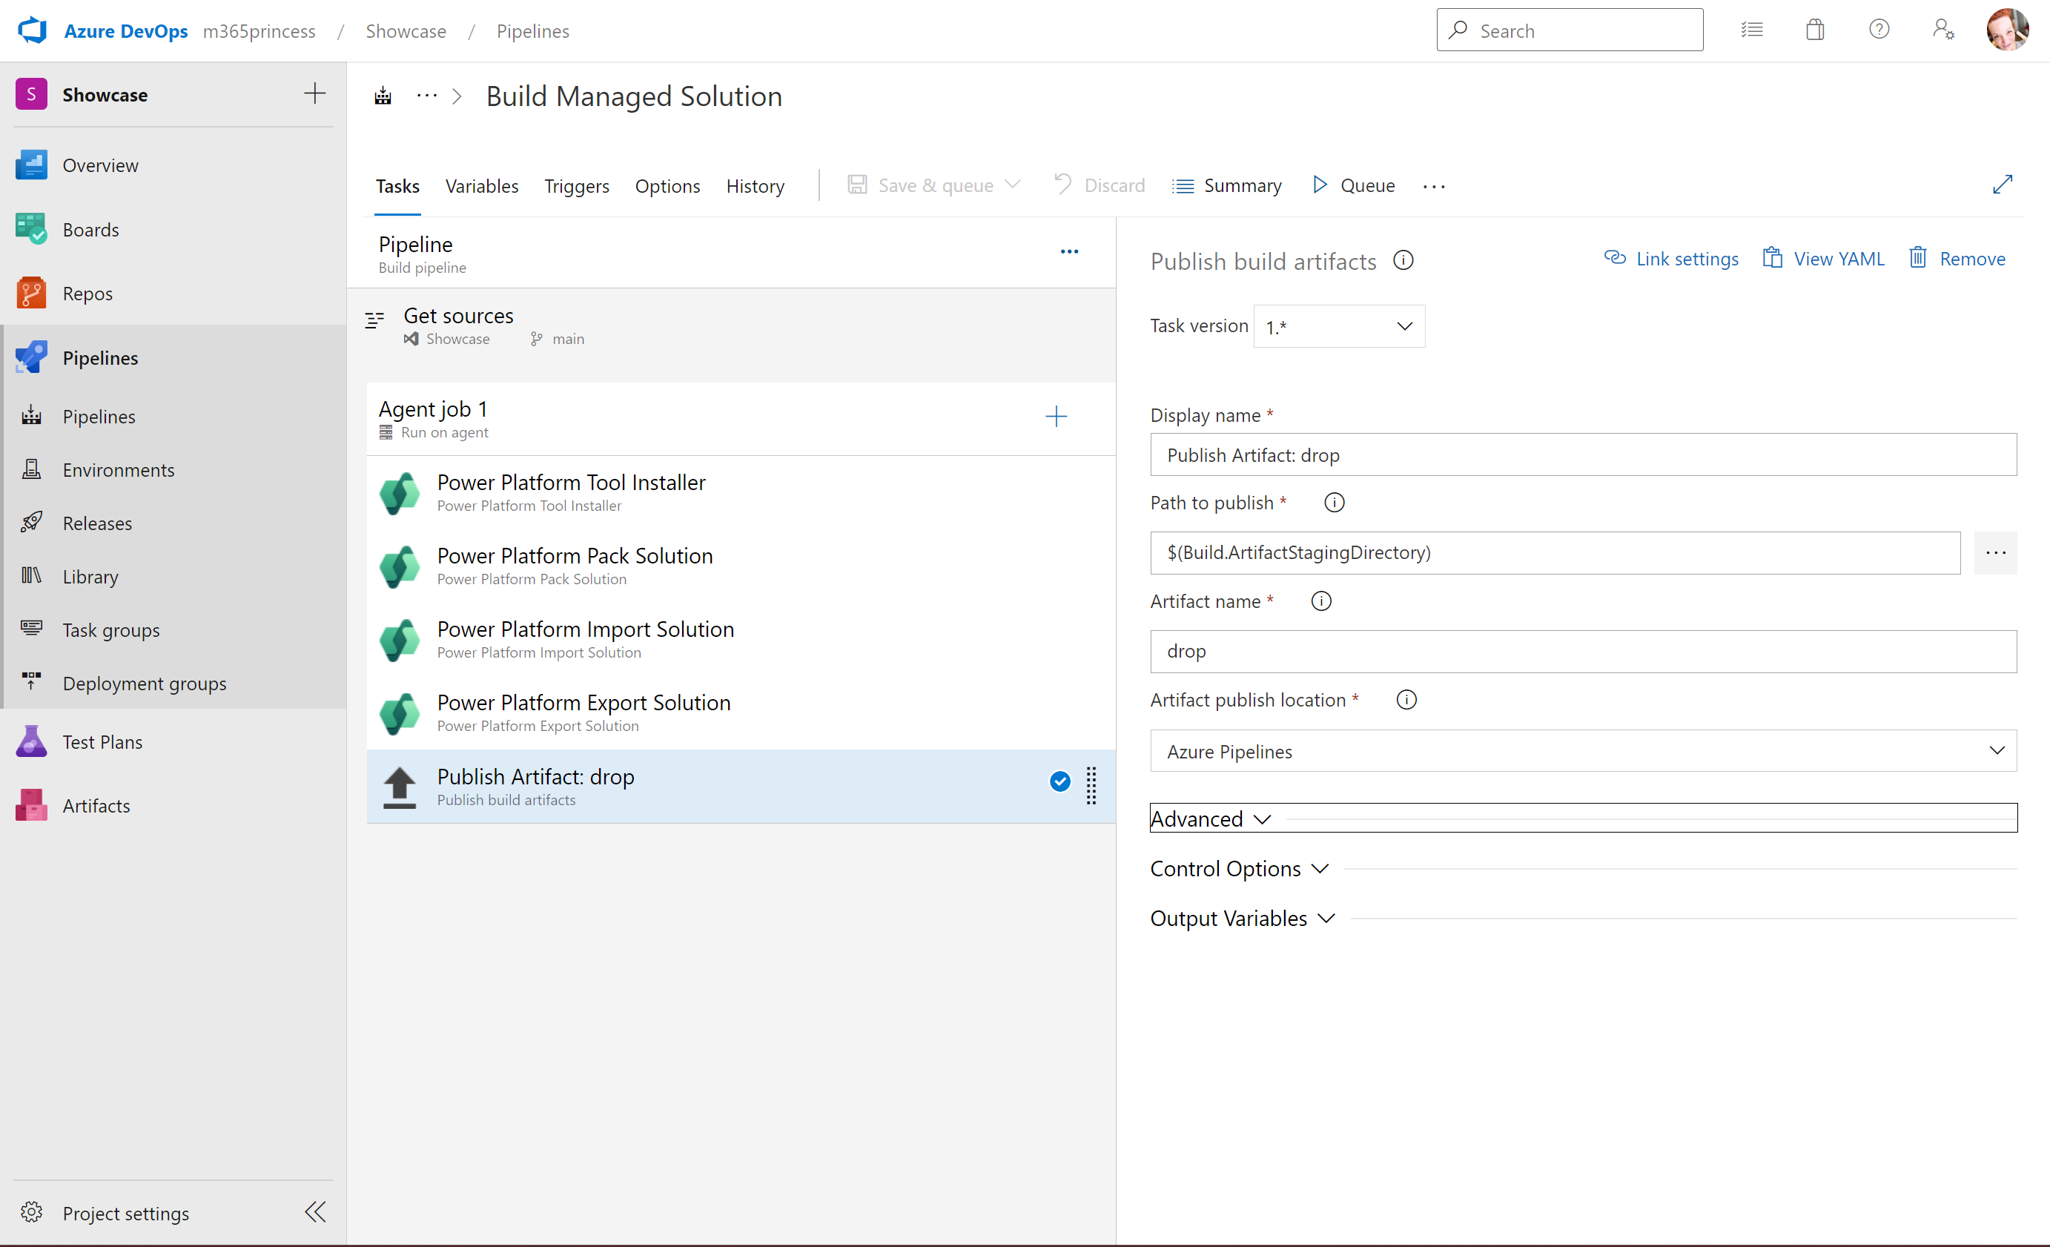Click the Path to publish field

(x=1555, y=552)
